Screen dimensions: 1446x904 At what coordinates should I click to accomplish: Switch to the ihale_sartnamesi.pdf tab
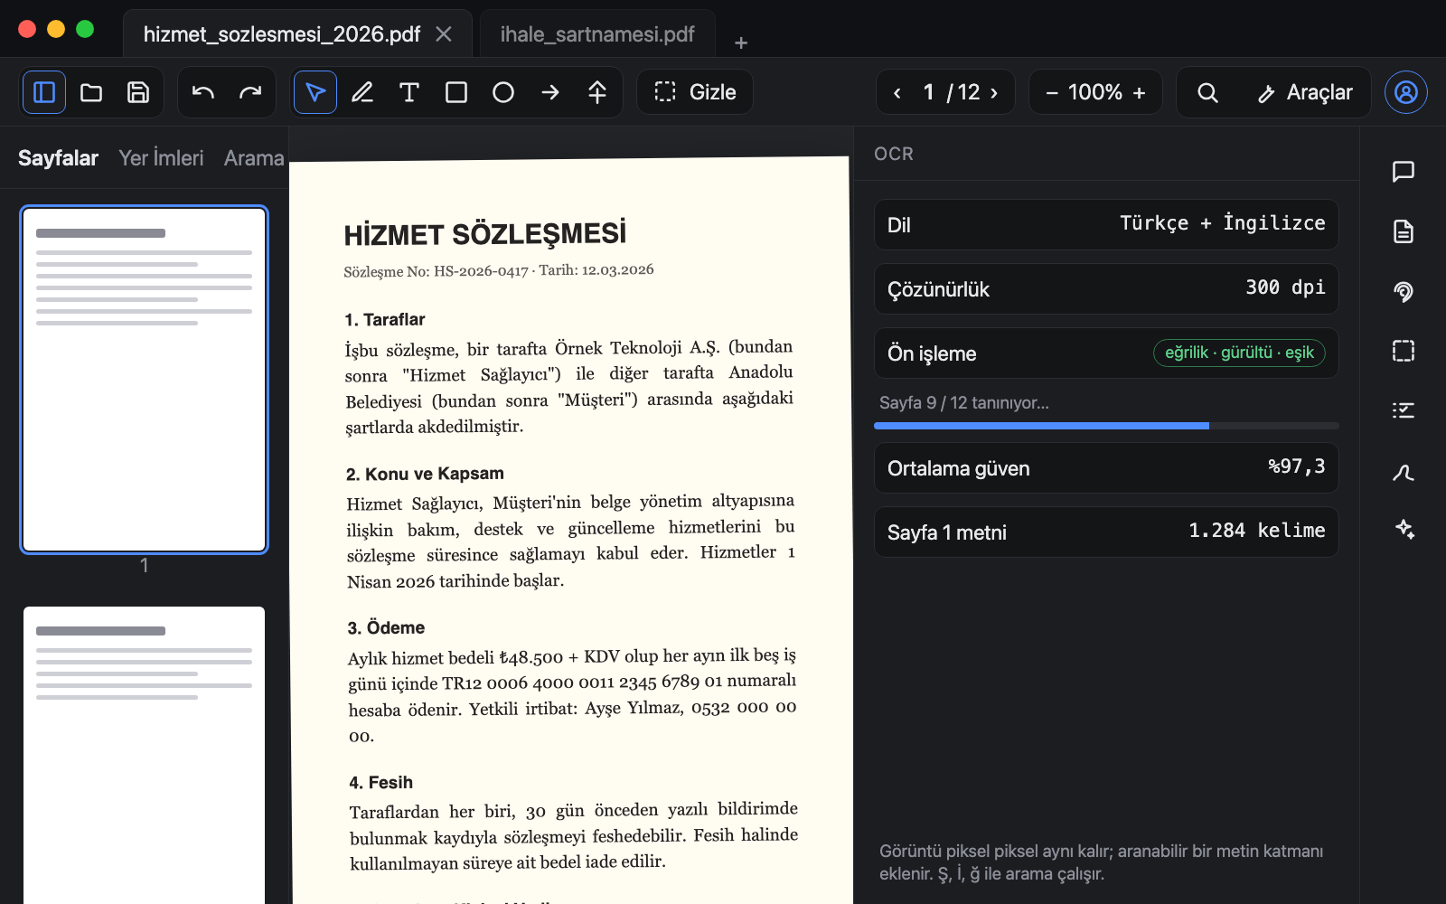pyautogui.click(x=597, y=34)
